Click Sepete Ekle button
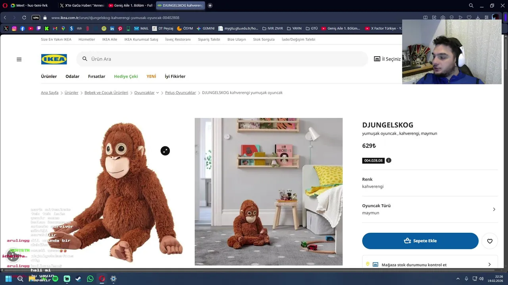This screenshot has width=508, height=285. click(420, 241)
